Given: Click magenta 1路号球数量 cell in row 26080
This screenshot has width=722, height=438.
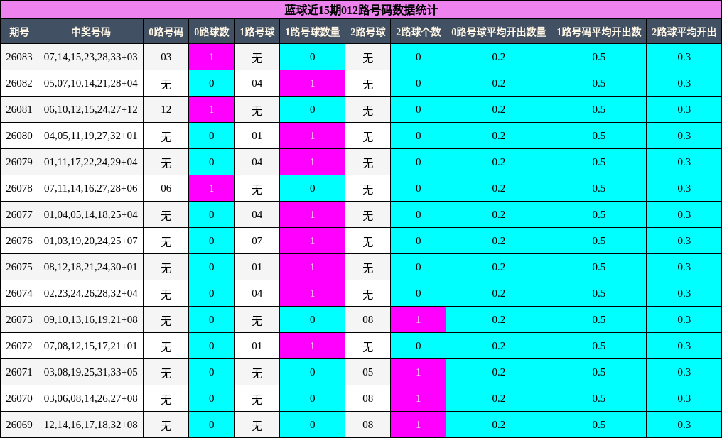Looking at the screenshot, I should (x=312, y=136).
